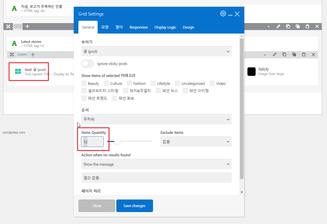
Task: Open the Custom column layout link
Action: click(x=22, y=54)
